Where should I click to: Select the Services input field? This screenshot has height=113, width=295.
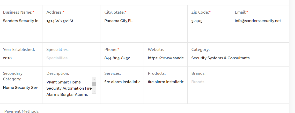122,82
